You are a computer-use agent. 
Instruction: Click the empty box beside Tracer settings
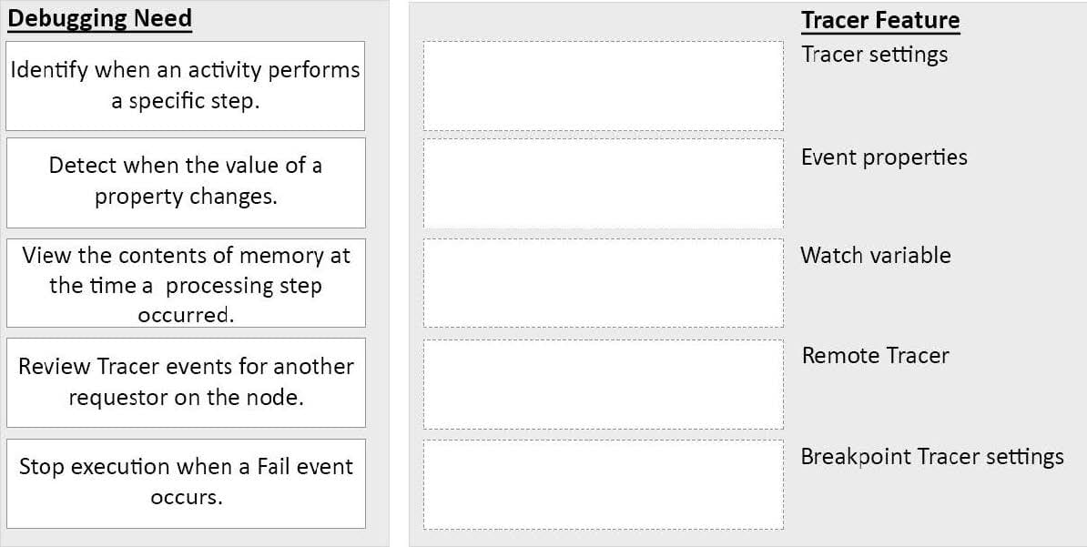coord(603,86)
